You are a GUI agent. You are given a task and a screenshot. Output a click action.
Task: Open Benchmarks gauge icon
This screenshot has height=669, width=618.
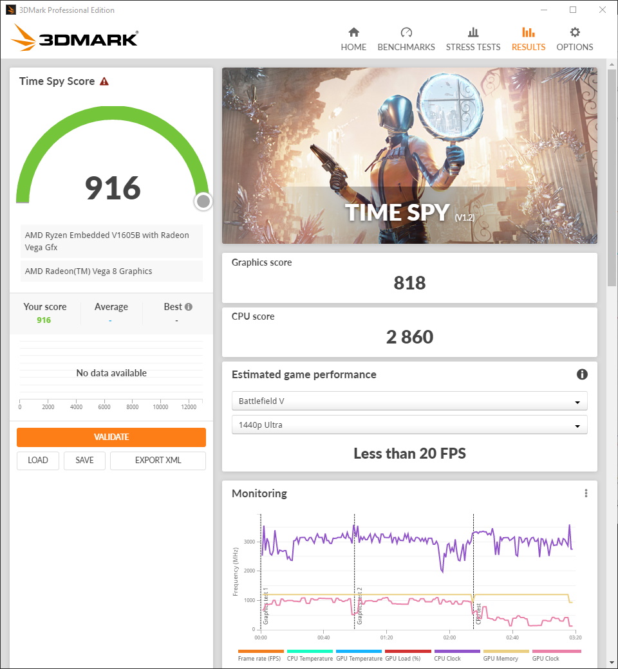point(406,32)
